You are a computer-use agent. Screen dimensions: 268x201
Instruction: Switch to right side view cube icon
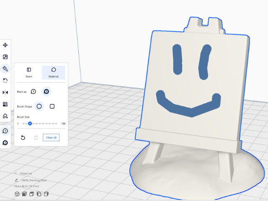pyautogui.click(x=46, y=194)
